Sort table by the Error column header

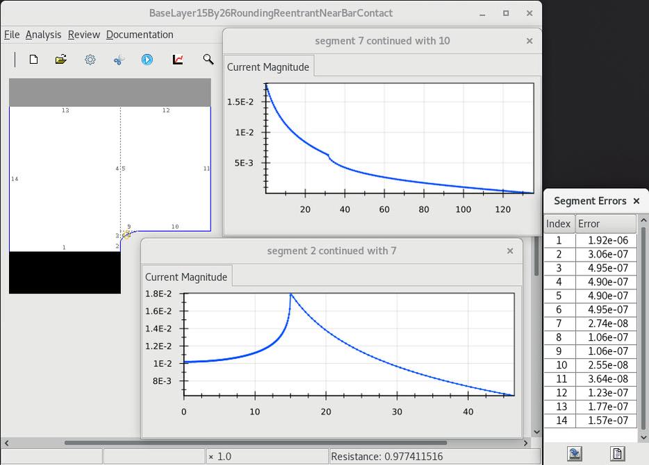point(605,223)
